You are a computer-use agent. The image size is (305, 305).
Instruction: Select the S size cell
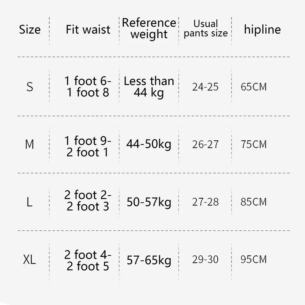pos(30,87)
